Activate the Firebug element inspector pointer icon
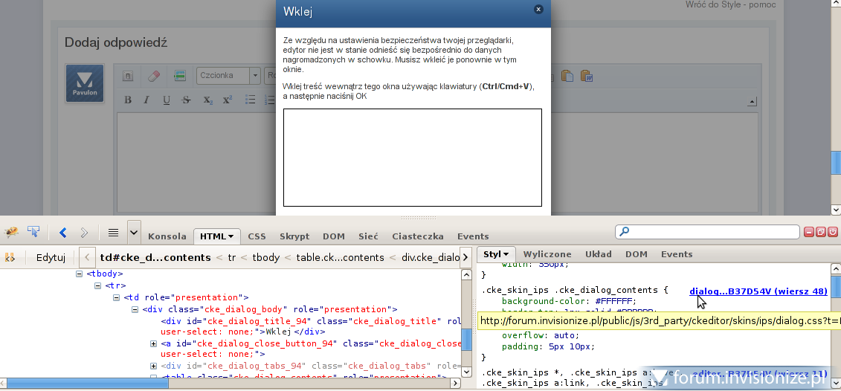 pos(33,233)
